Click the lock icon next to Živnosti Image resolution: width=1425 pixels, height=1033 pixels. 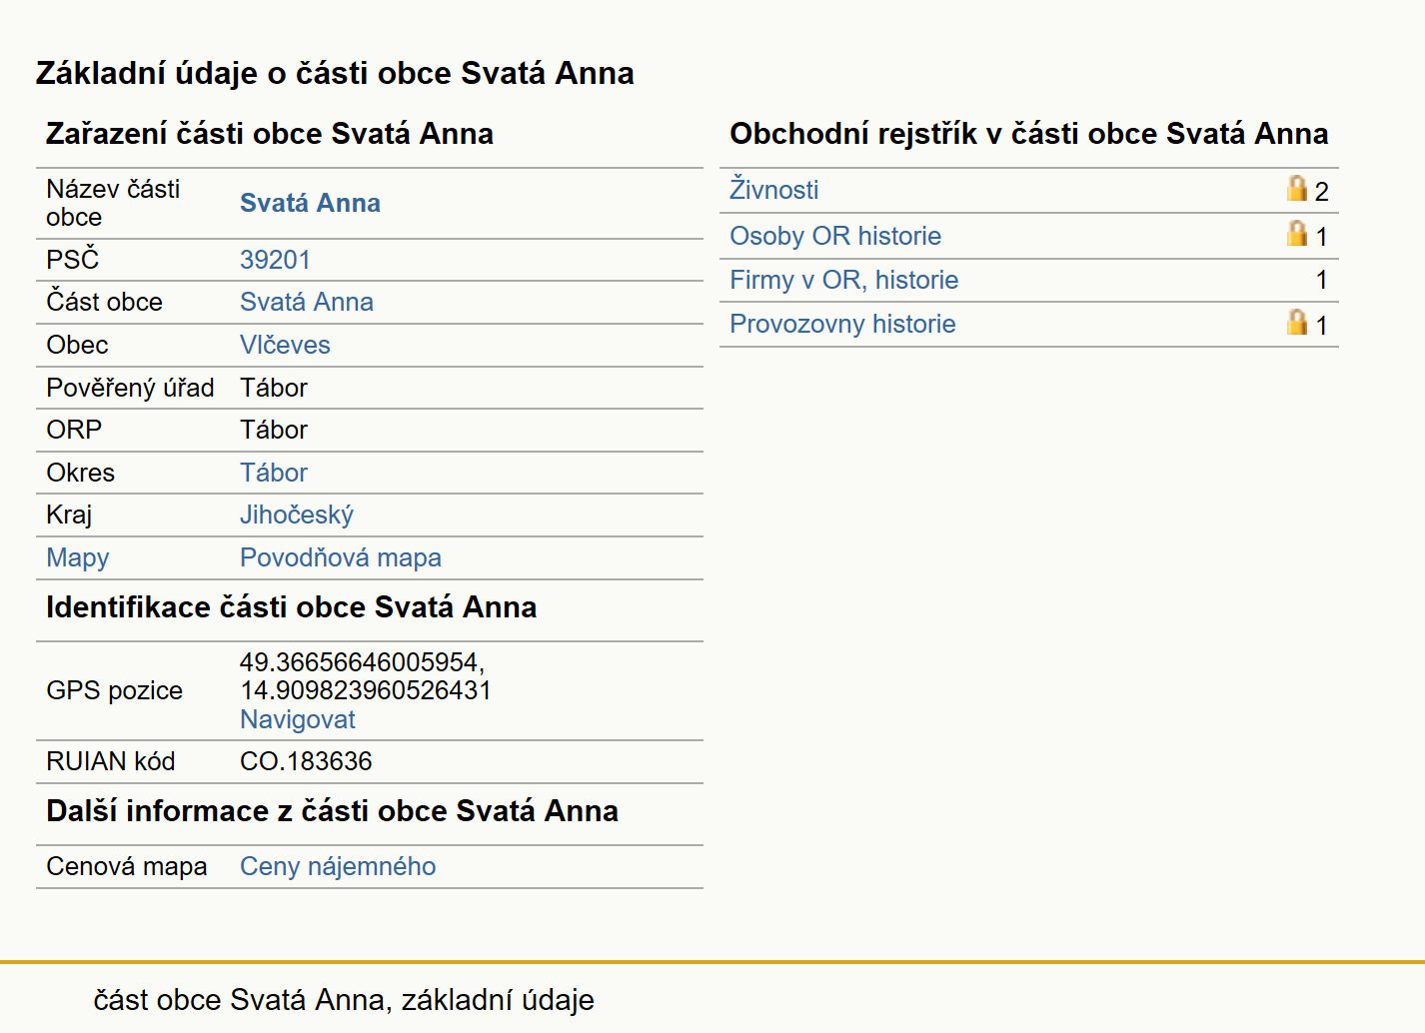pyautogui.click(x=1296, y=188)
